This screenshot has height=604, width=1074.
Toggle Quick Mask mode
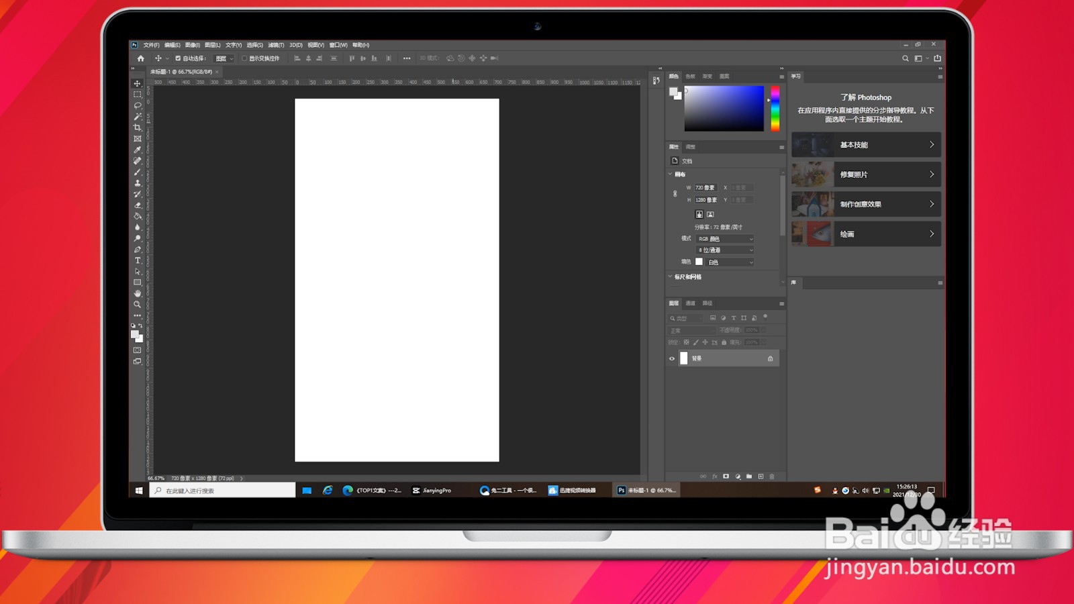pos(138,350)
